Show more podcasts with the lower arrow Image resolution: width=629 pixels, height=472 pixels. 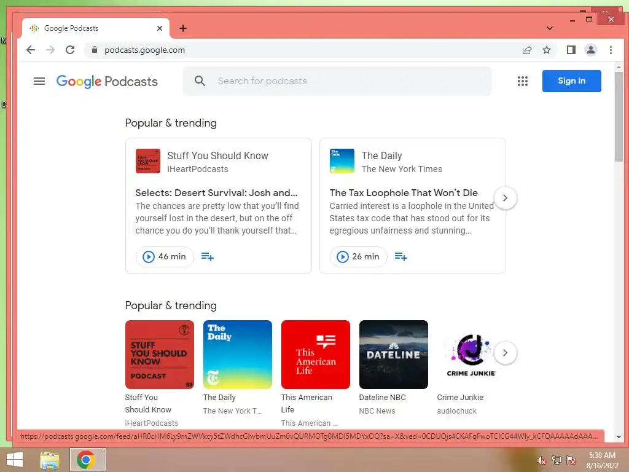pyautogui.click(x=505, y=353)
